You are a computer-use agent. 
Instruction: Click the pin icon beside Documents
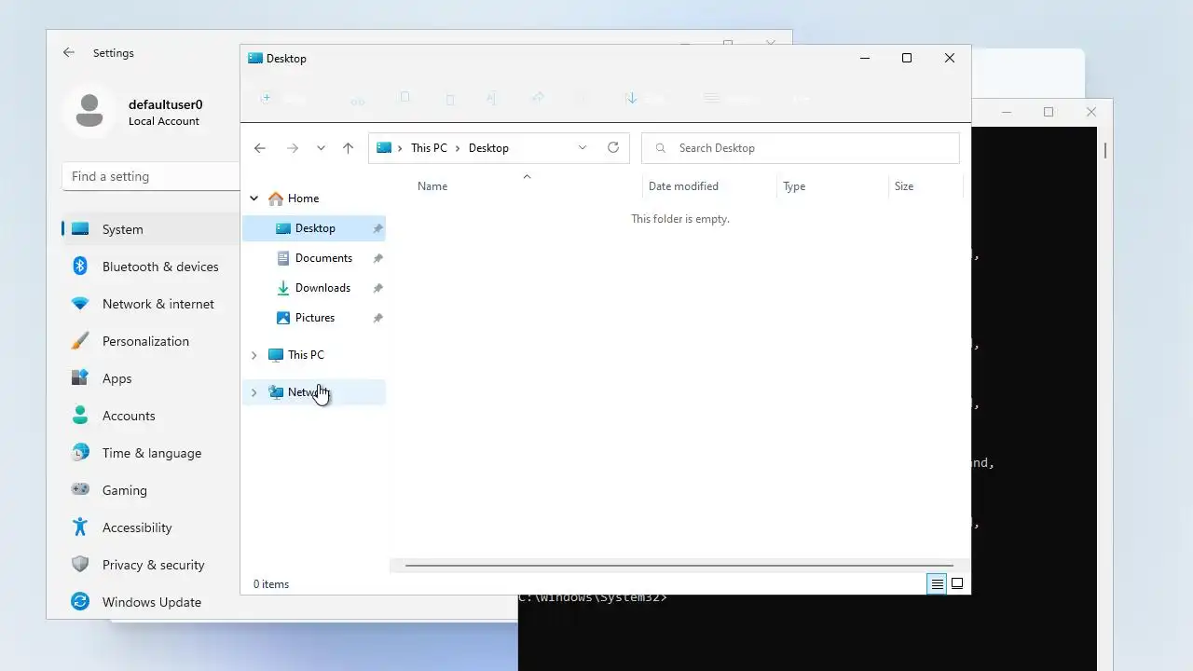377,258
